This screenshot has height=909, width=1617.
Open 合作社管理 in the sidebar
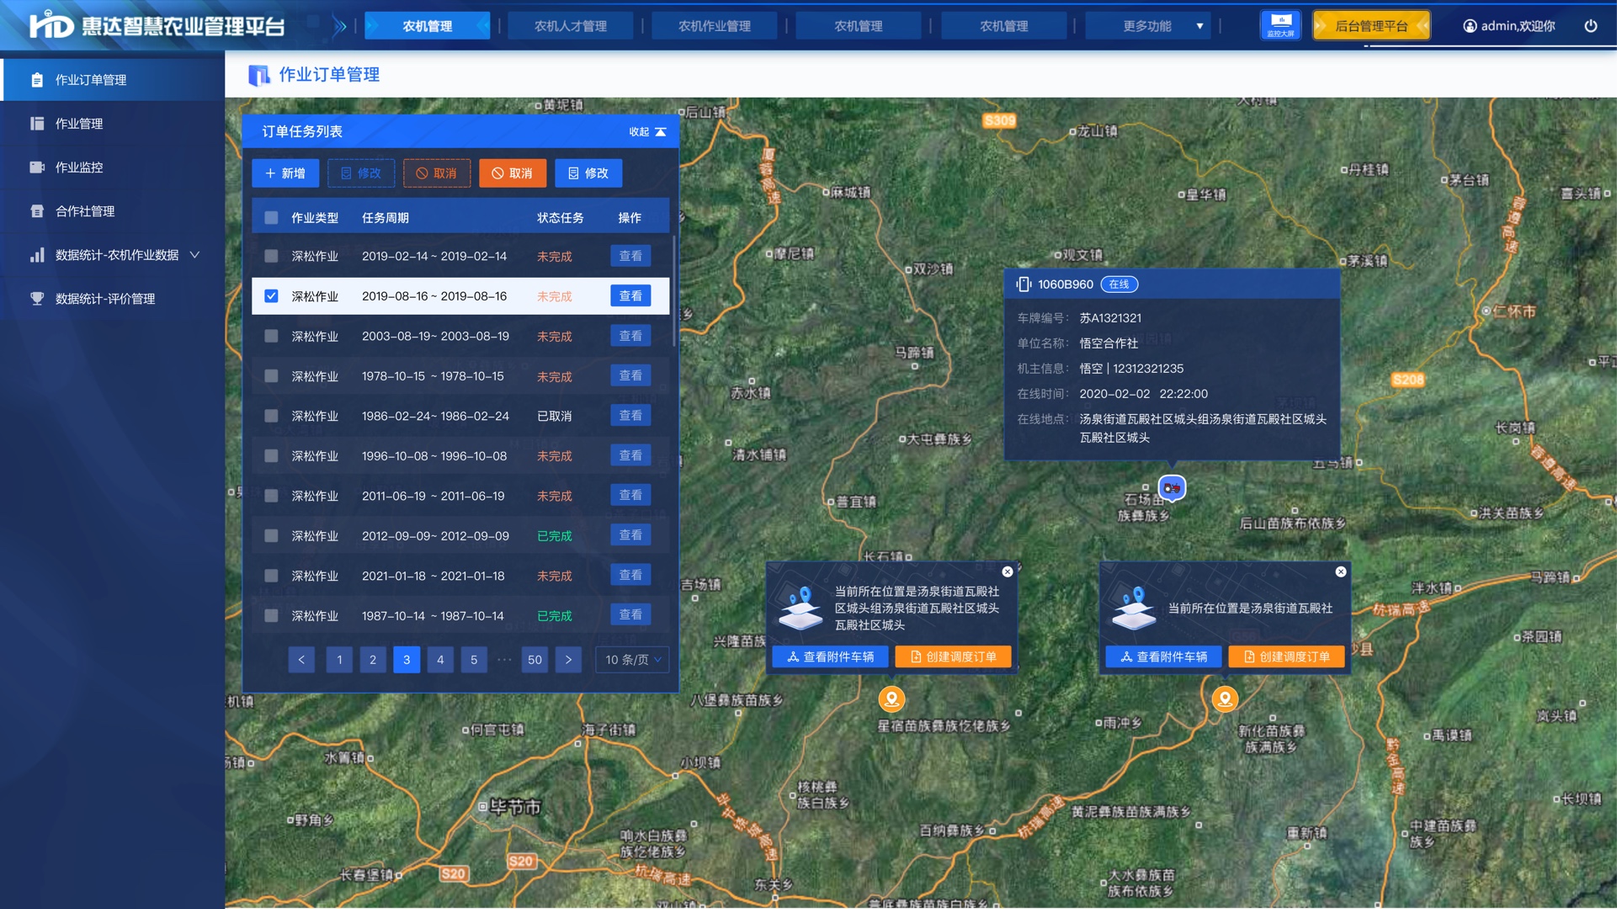pyautogui.click(x=113, y=211)
